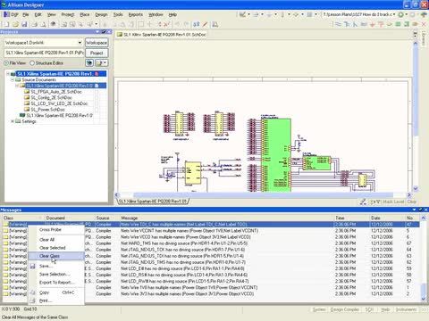Click the Place Bus icon in wiring toolbar

pos(347,24)
